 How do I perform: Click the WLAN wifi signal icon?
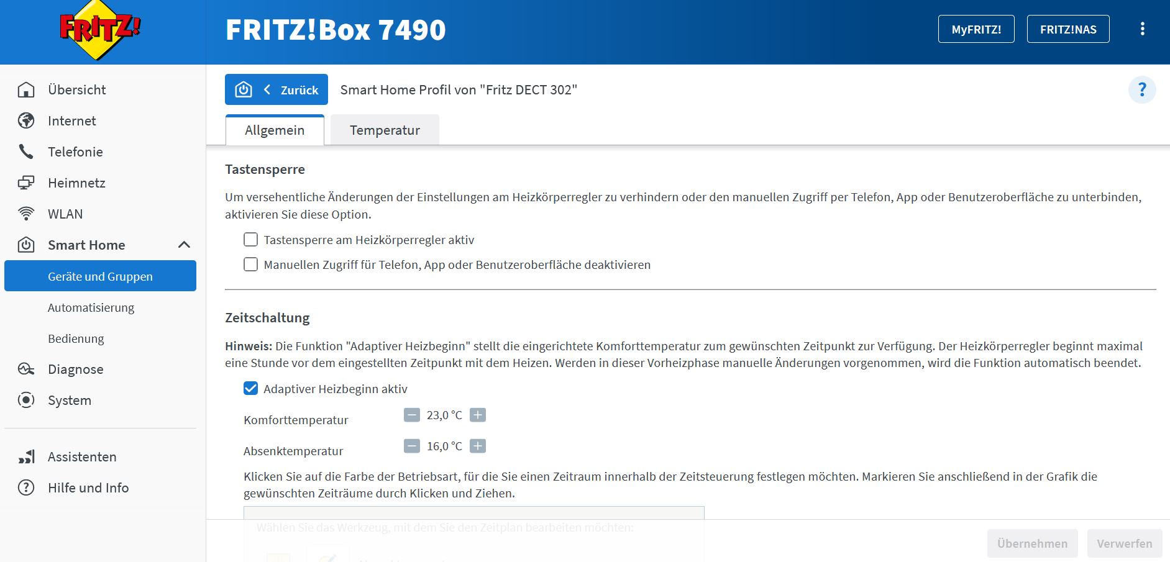(26, 214)
